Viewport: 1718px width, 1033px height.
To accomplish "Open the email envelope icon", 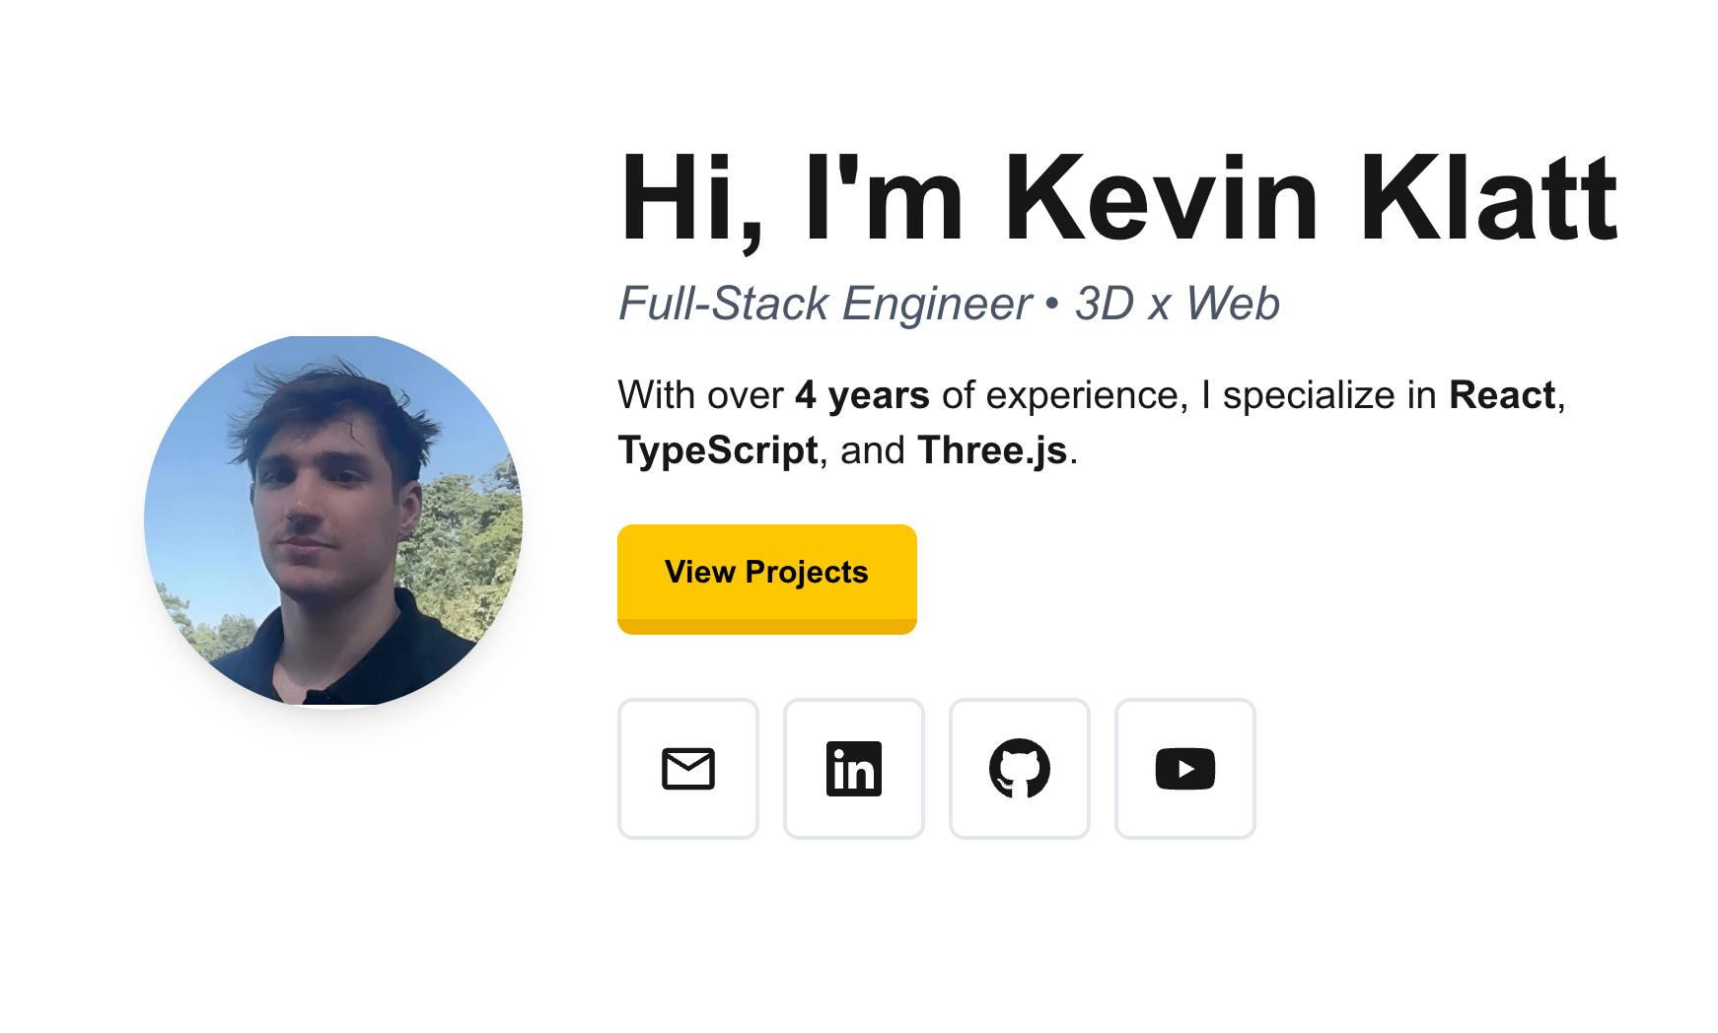I will (x=687, y=769).
